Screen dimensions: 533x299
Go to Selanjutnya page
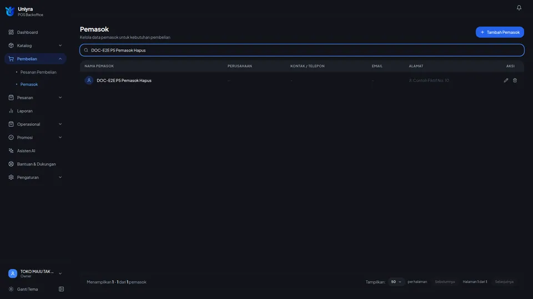pyautogui.click(x=504, y=282)
